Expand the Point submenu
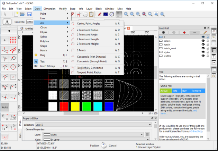 [52, 14]
